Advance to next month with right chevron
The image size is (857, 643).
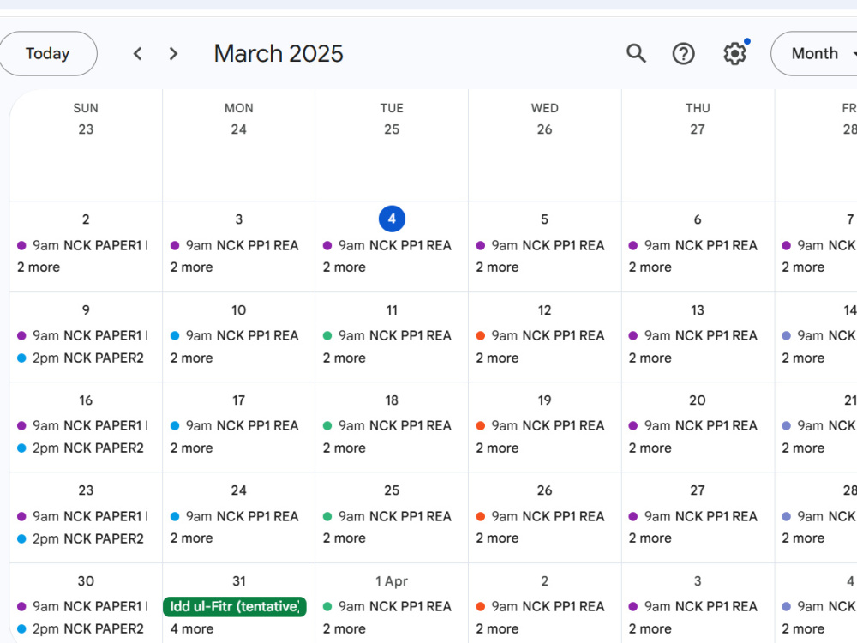click(x=173, y=53)
